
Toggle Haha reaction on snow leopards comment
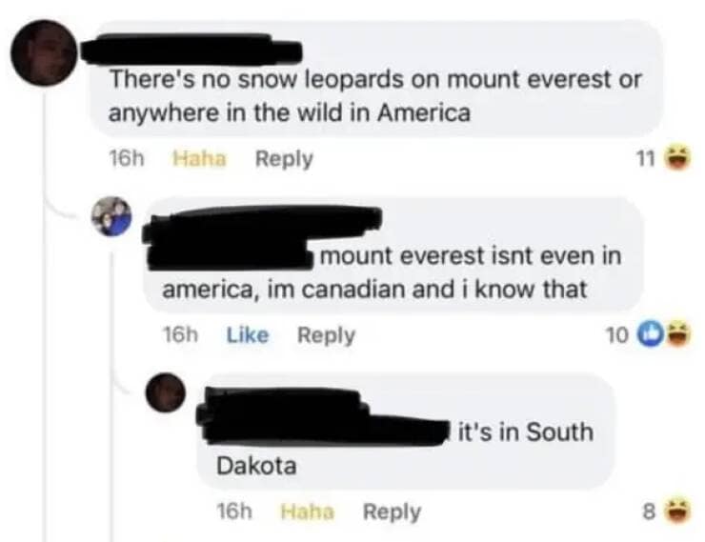click(200, 158)
